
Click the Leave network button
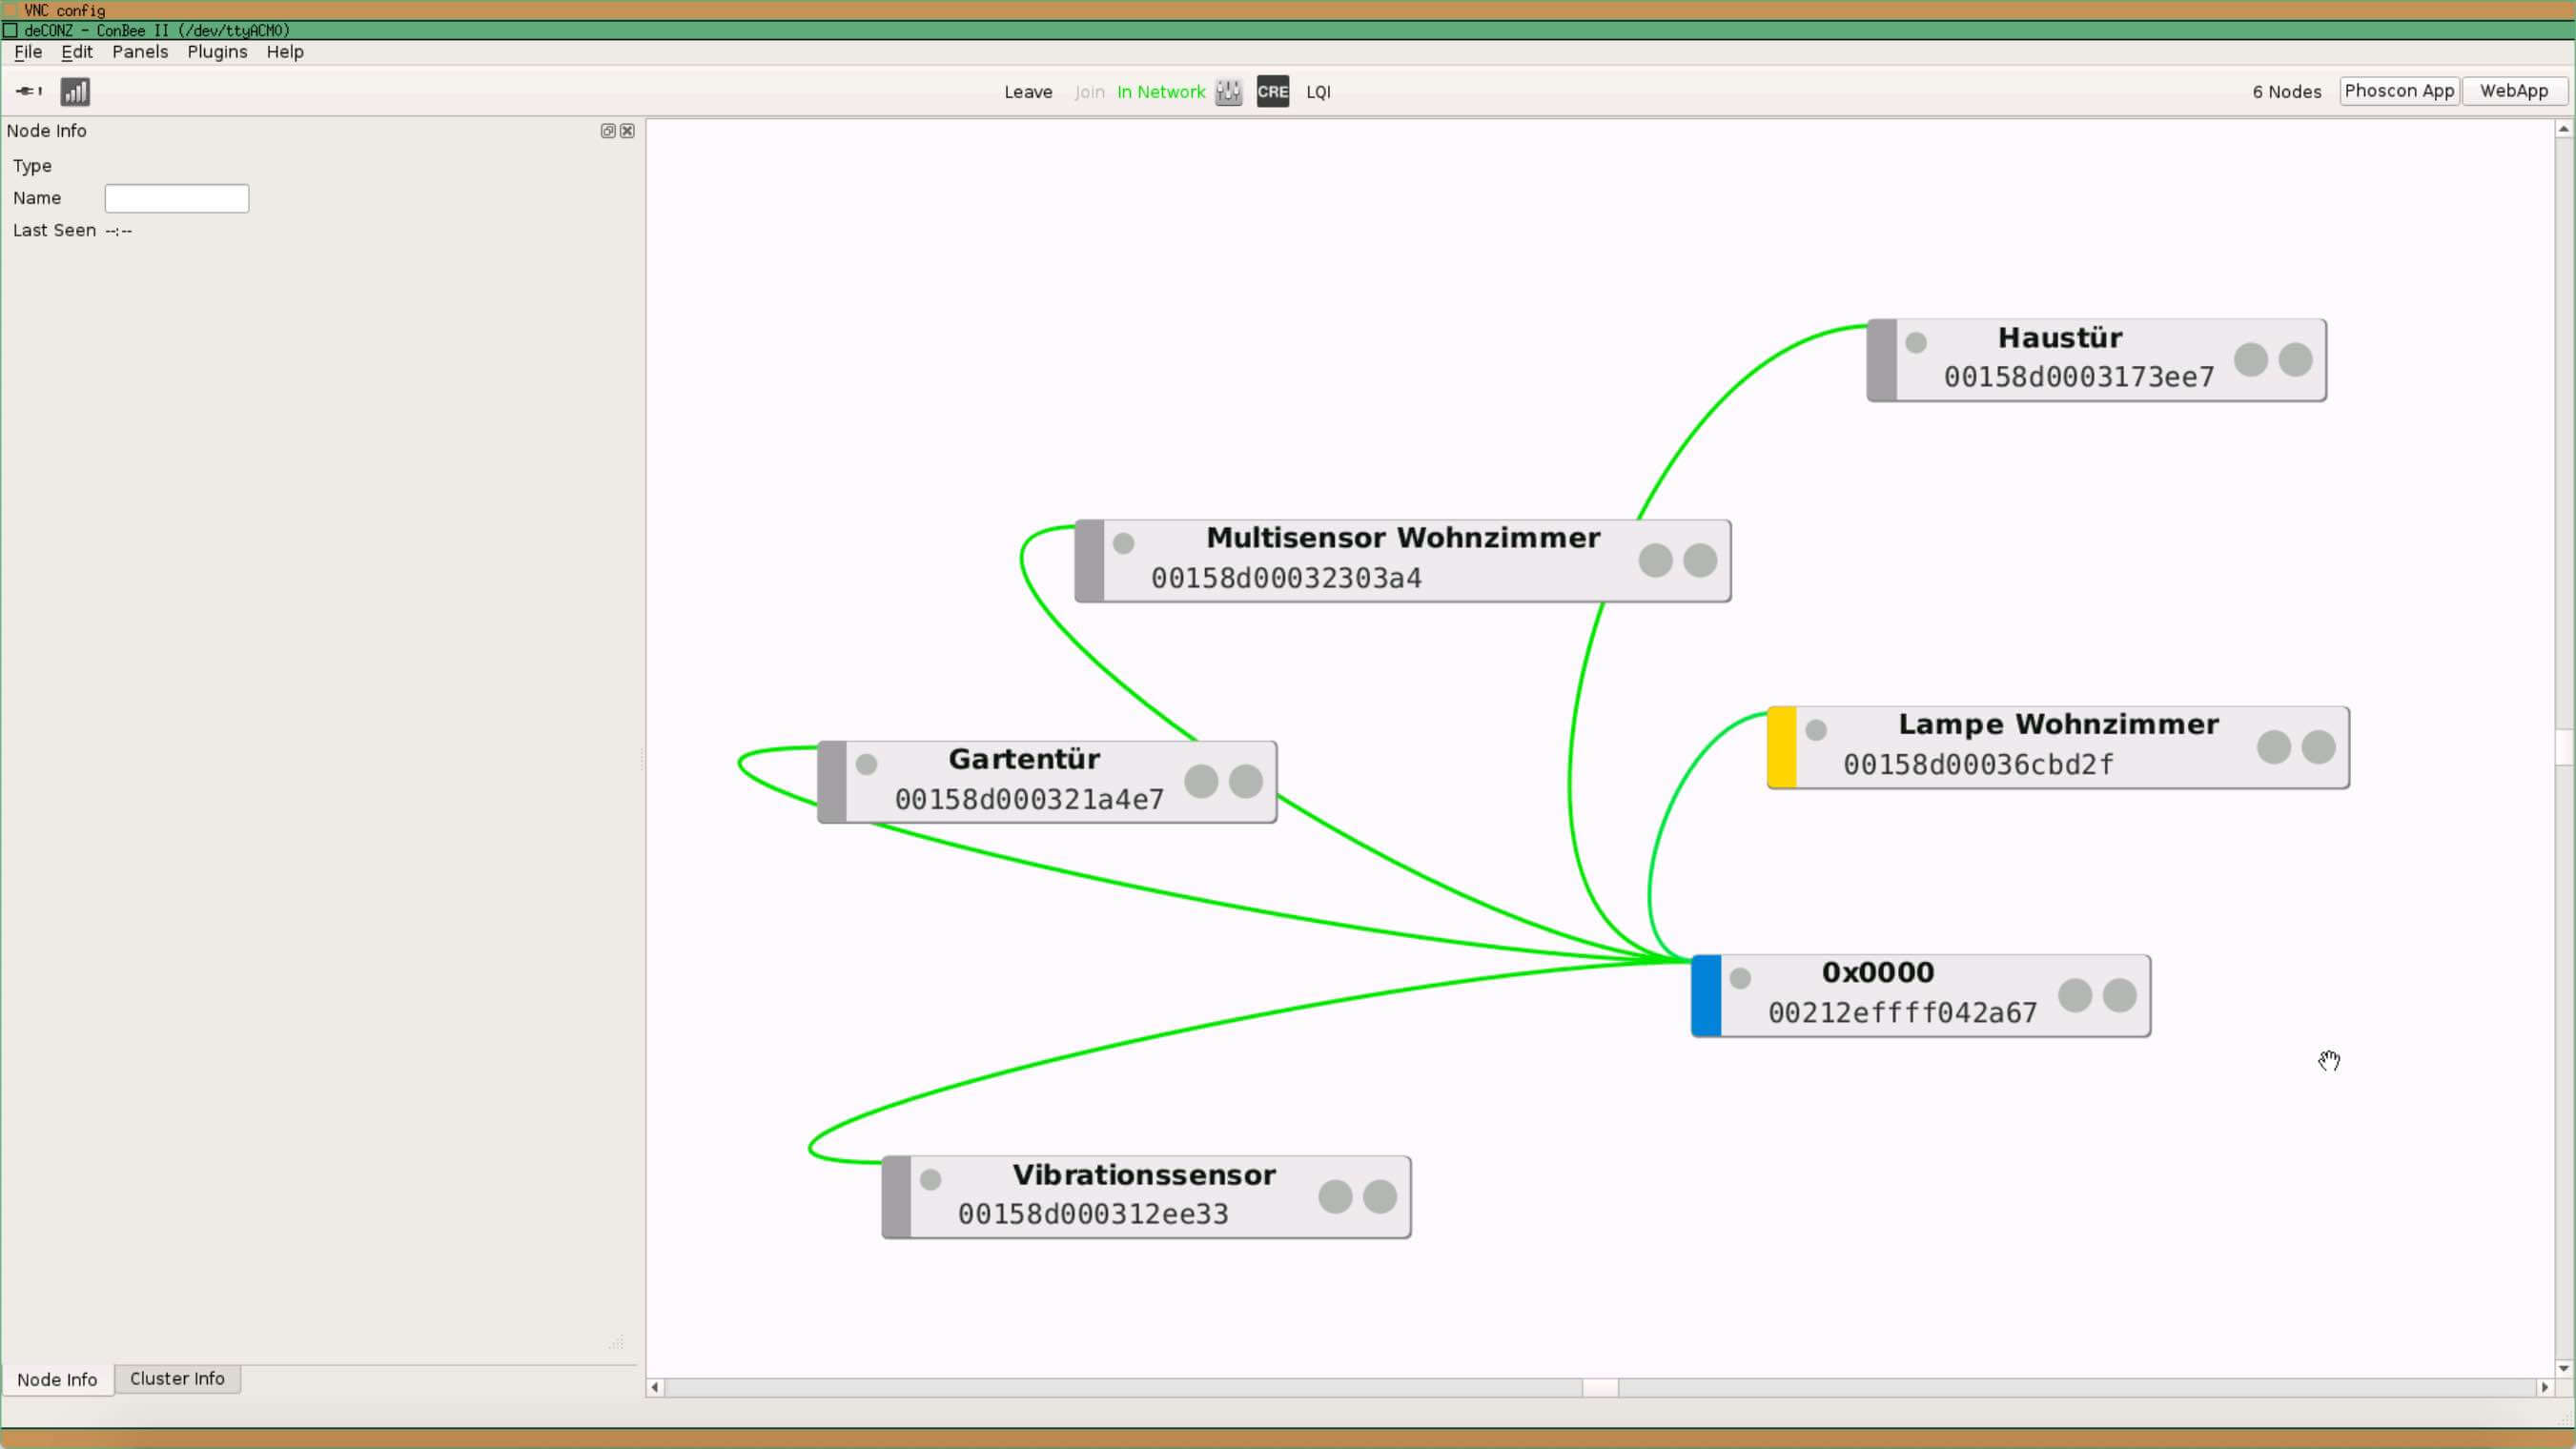click(1028, 91)
